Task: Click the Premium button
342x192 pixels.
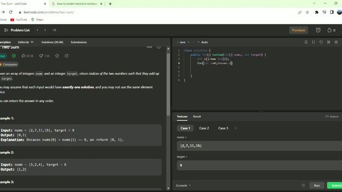Action: 298,30
